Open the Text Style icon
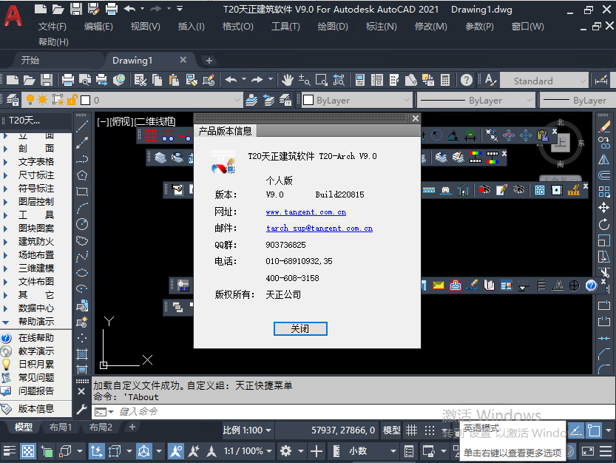616x463 pixels. [490, 80]
